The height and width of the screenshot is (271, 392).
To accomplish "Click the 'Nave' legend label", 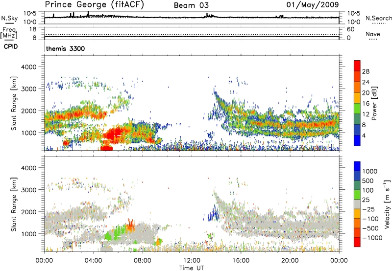I will [372, 34].
